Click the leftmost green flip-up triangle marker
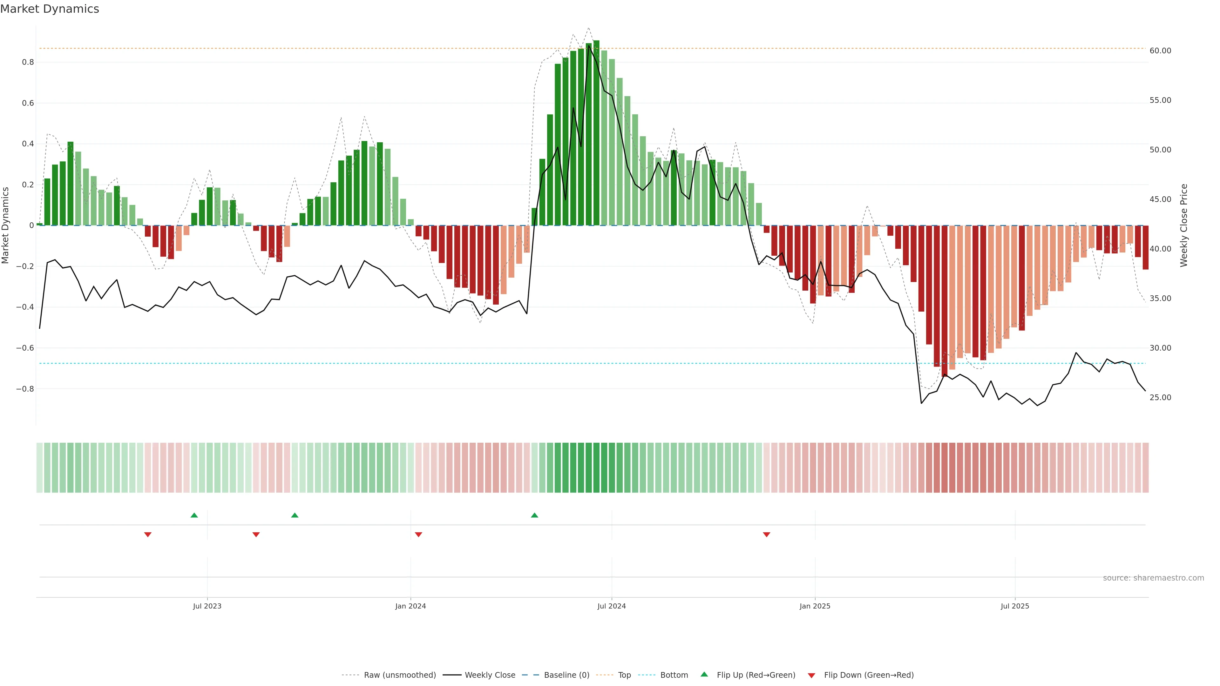Screen dimensions: 1220x686 click(194, 515)
